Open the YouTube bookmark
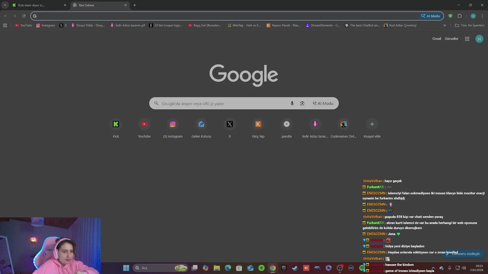This screenshot has width=488, height=274. tap(23, 25)
